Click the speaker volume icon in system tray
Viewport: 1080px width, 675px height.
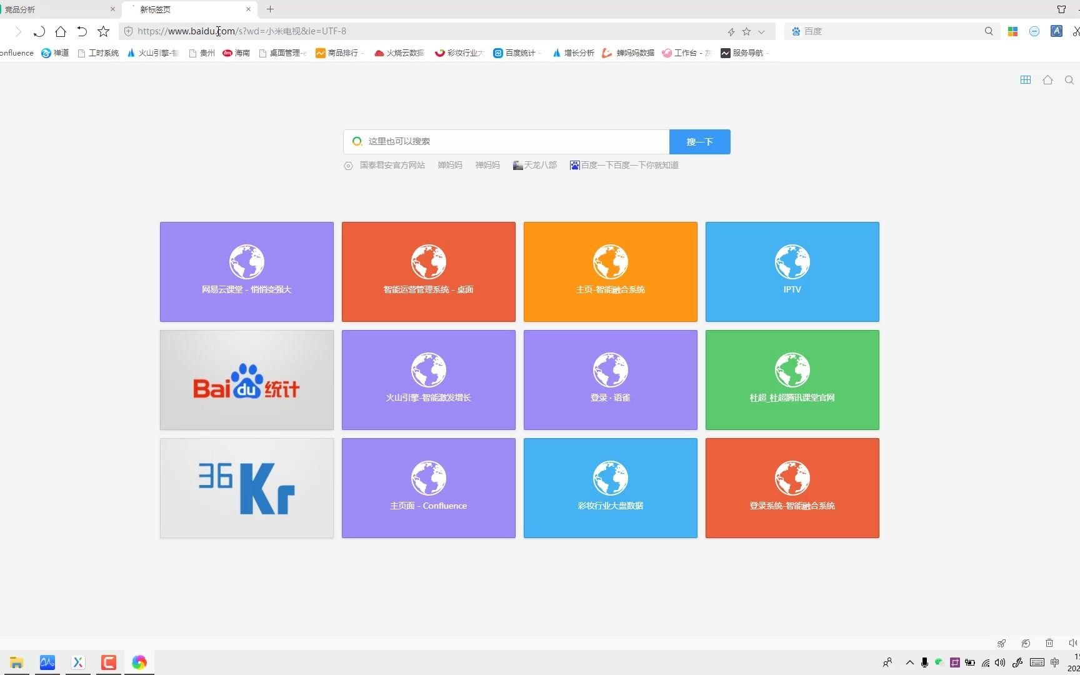pyautogui.click(x=1000, y=662)
